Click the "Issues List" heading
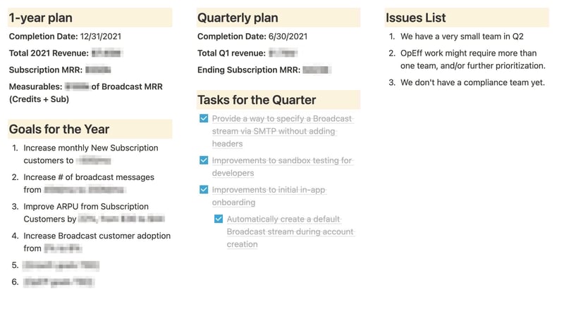 tap(416, 18)
